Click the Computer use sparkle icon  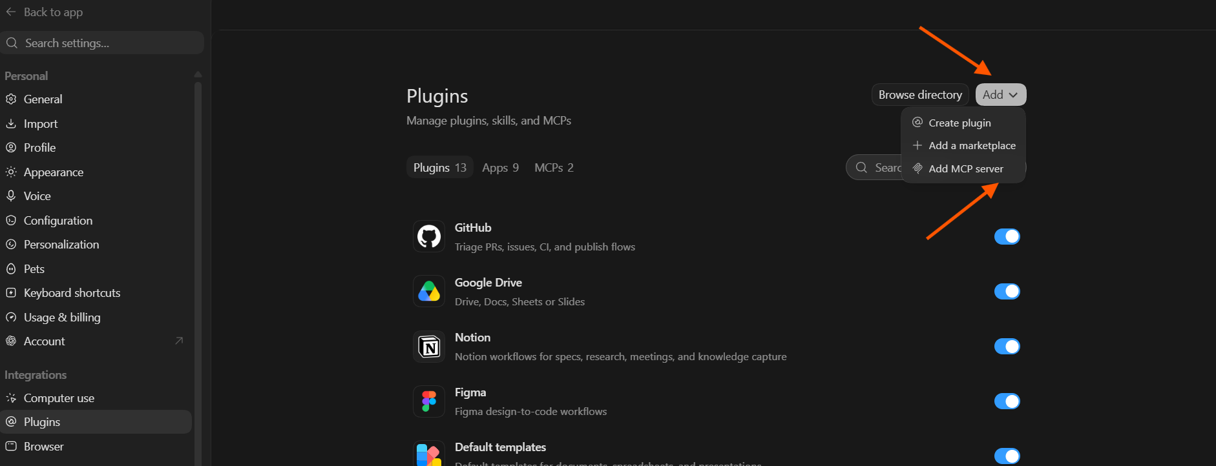coord(11,398)
